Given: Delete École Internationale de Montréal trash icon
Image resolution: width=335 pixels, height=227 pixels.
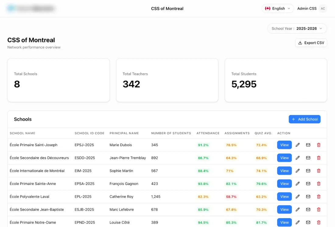Looking at the screenshot, I should pyautogui.click(x=319, y=171).
